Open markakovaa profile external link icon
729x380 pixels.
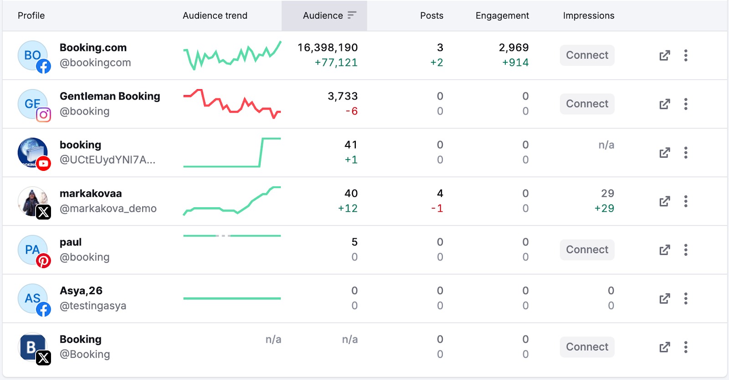coord(664,201)
